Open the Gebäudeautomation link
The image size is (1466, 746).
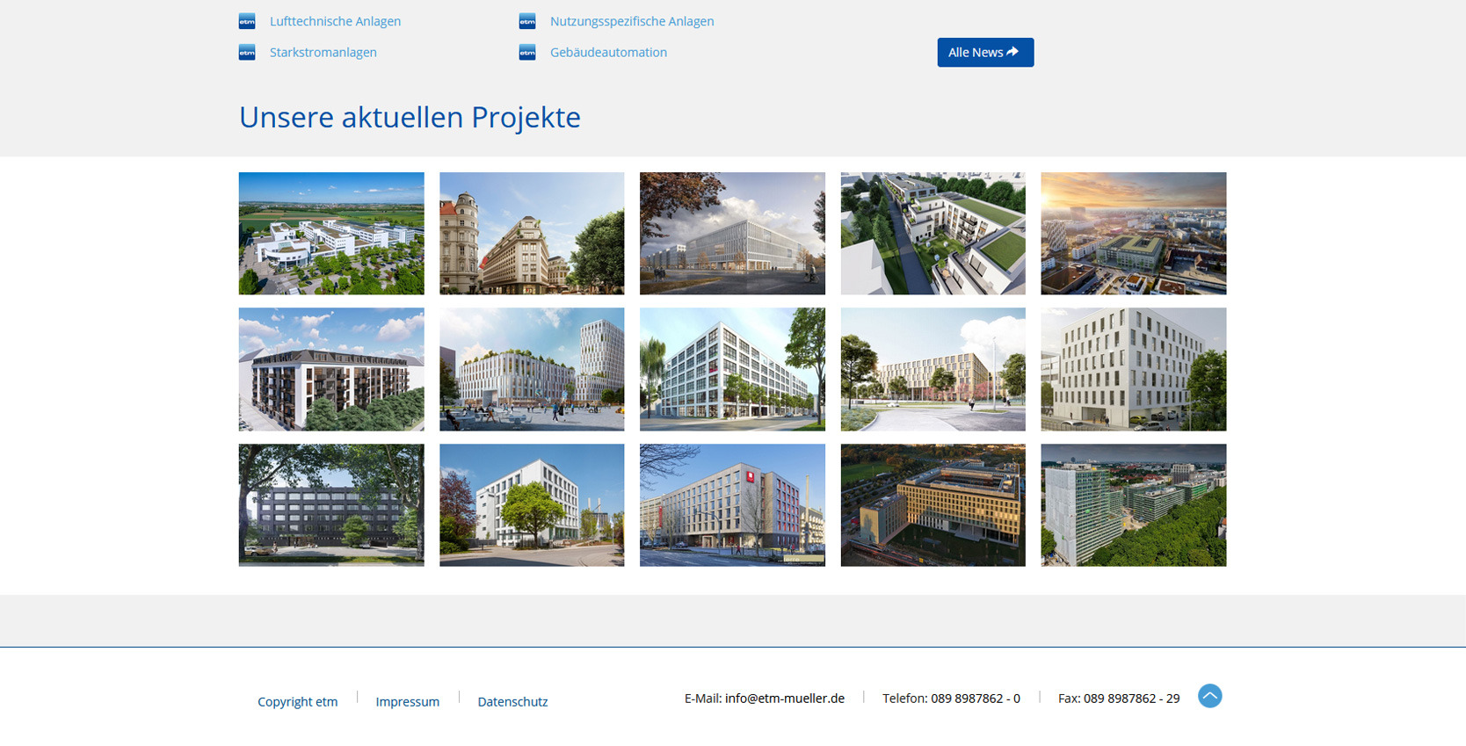608,53
